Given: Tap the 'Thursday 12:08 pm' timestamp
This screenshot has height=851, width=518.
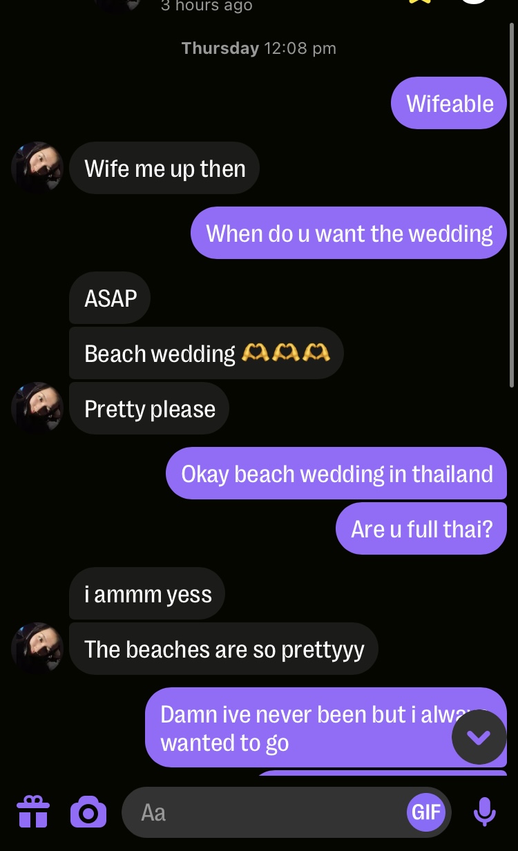Looking at the screenshot, I should coord(258,48).
